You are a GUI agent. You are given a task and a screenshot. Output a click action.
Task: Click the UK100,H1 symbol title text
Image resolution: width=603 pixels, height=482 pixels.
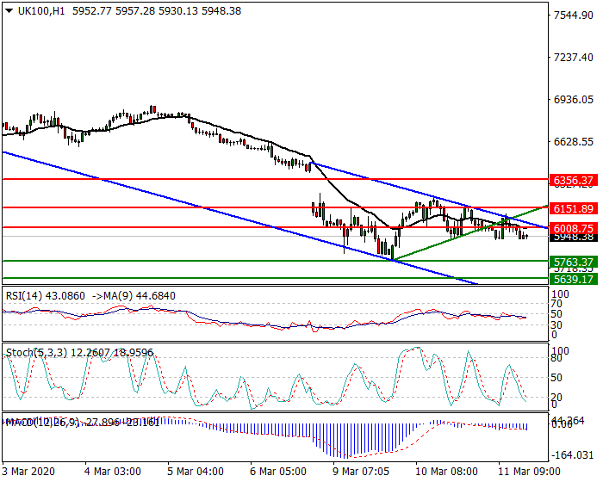41,11
